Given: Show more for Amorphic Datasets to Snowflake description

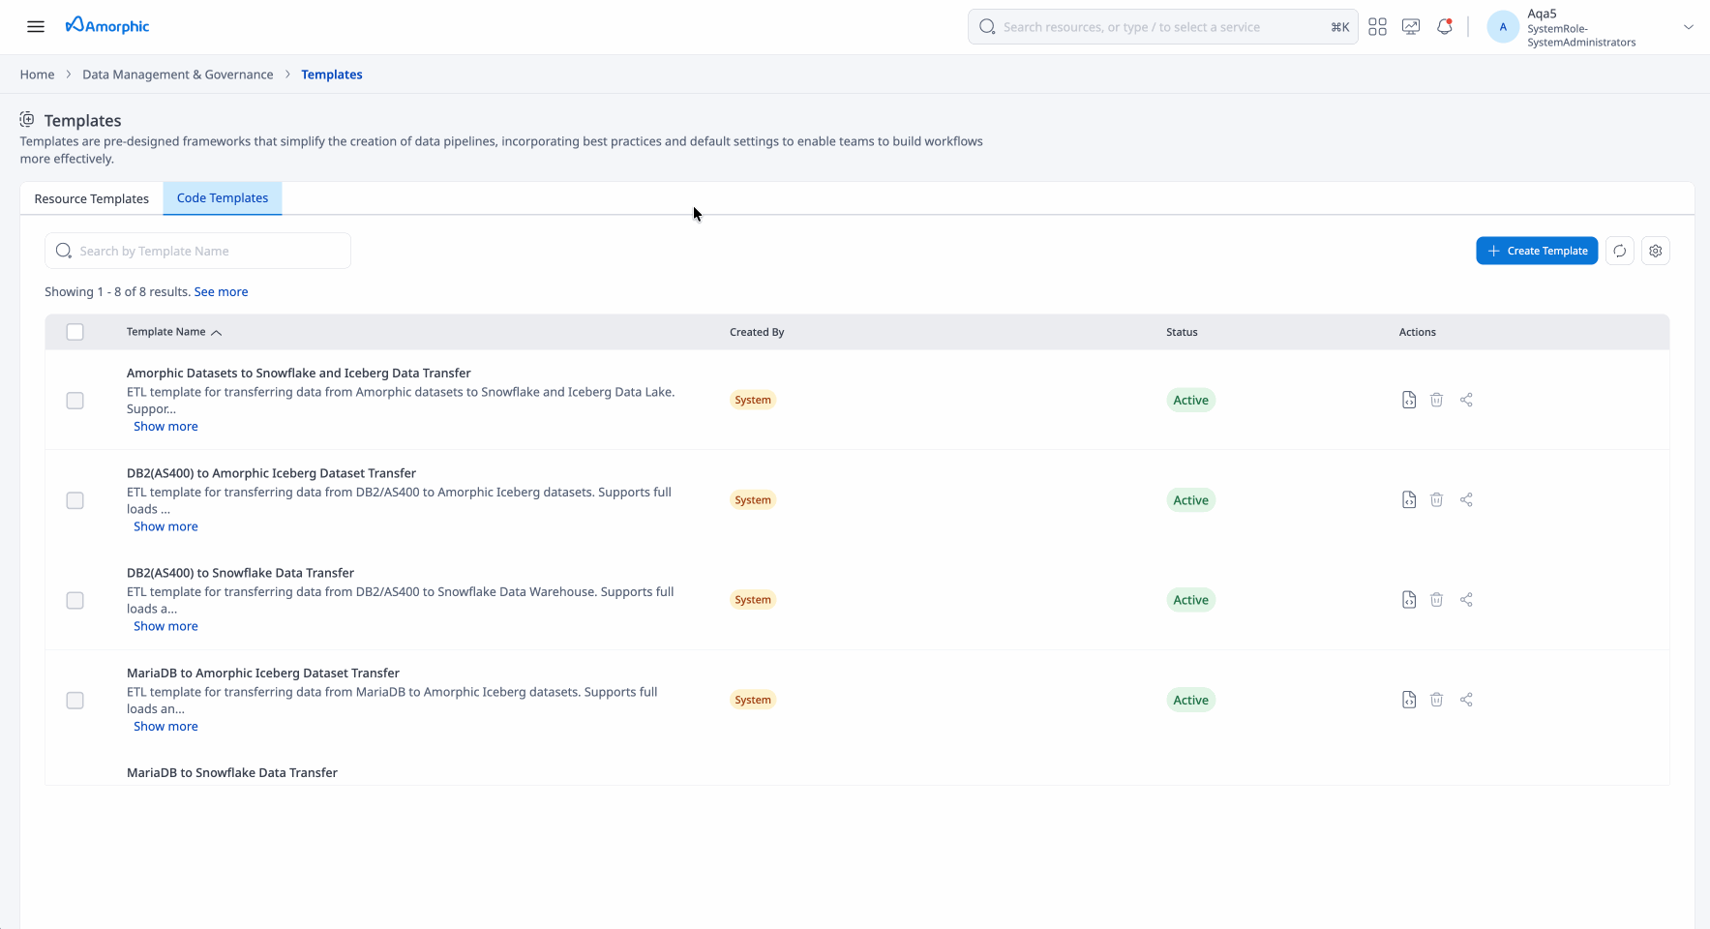Looking at the screenshot, I should (x=165, y=426).
